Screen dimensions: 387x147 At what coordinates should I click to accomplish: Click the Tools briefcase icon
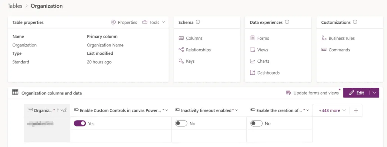click(x=145, y=22)
